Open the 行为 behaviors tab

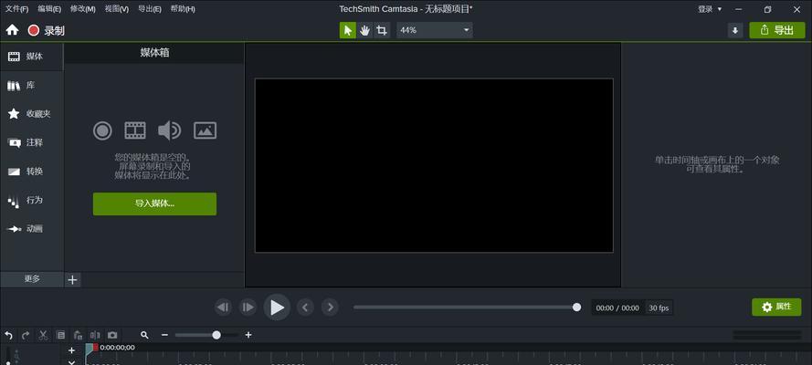(32, 200)
